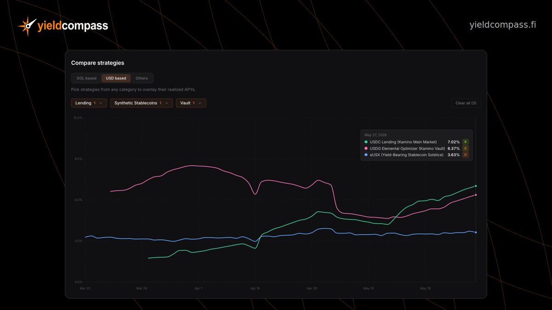Click the Mar 20 x-axis label

click(x=85, y=289)
